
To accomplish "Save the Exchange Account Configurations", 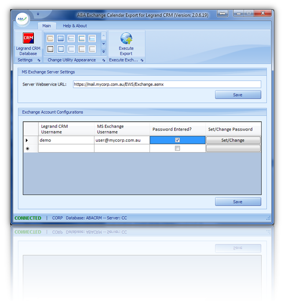I will tap(238, 202).
